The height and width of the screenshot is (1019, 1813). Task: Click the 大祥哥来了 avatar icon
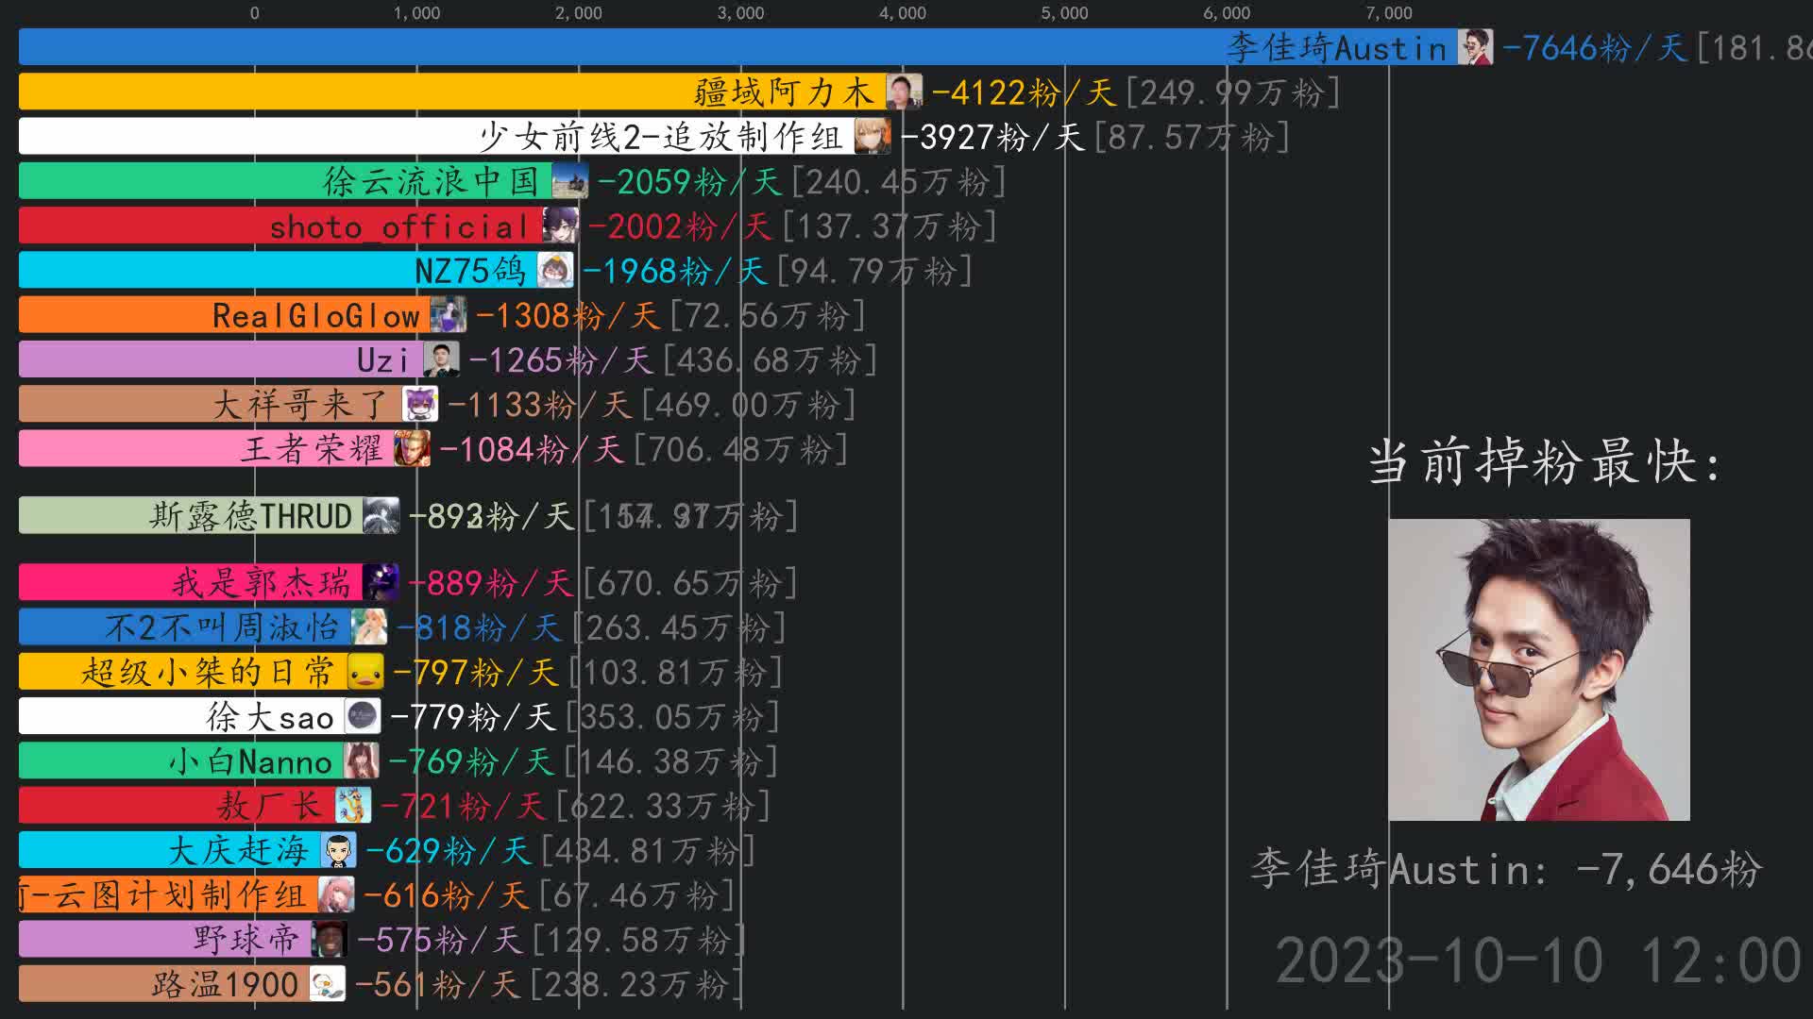click(x=420, y=404)
